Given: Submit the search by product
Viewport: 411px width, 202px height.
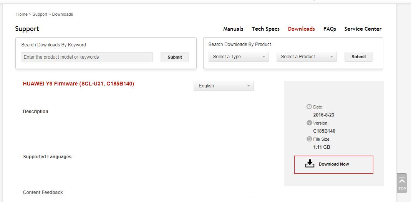Looking at the screenshot, I should click(x=359, y=57).
